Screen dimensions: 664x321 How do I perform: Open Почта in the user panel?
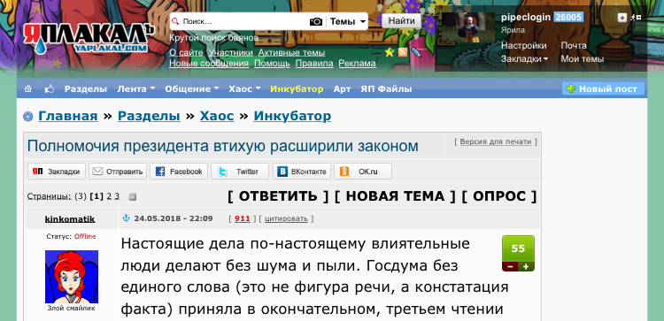click(x=574, y=46)
